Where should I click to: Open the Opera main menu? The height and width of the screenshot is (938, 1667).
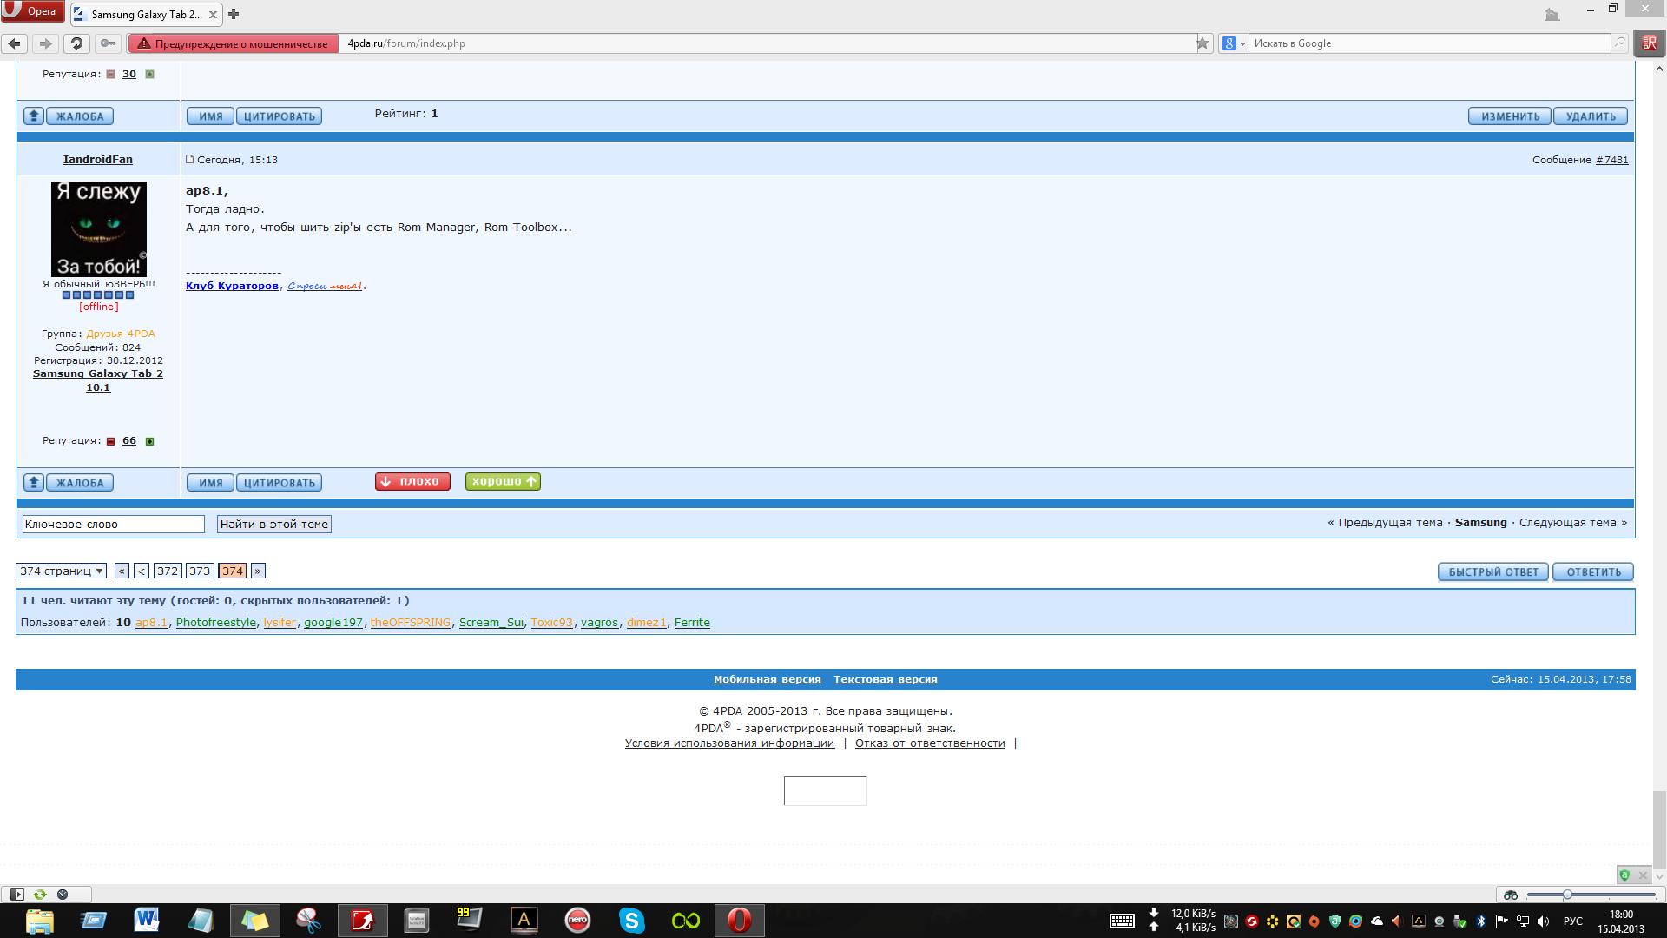pos(32,11)
